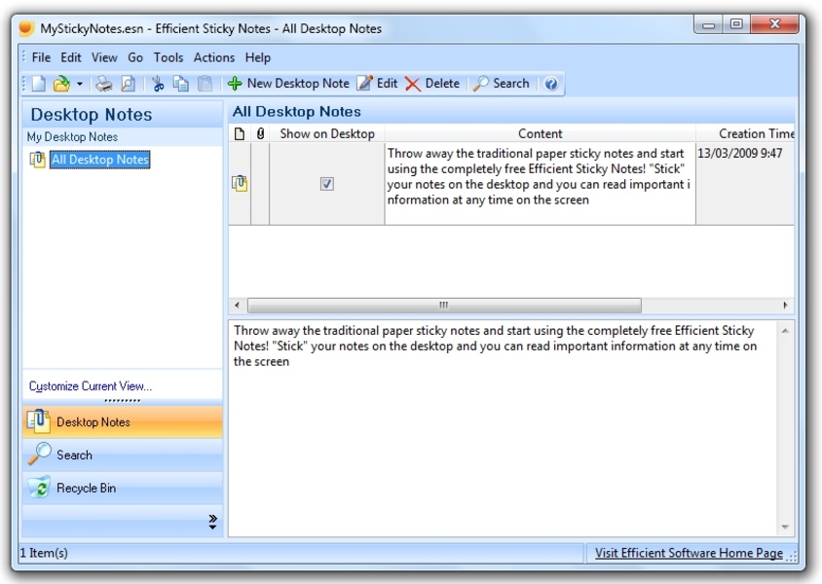Image resolution: width=822 pixels, height=584 pixels.
Task: Select All Desktop Notes in the tree
Action: click(x=99, y=160)
